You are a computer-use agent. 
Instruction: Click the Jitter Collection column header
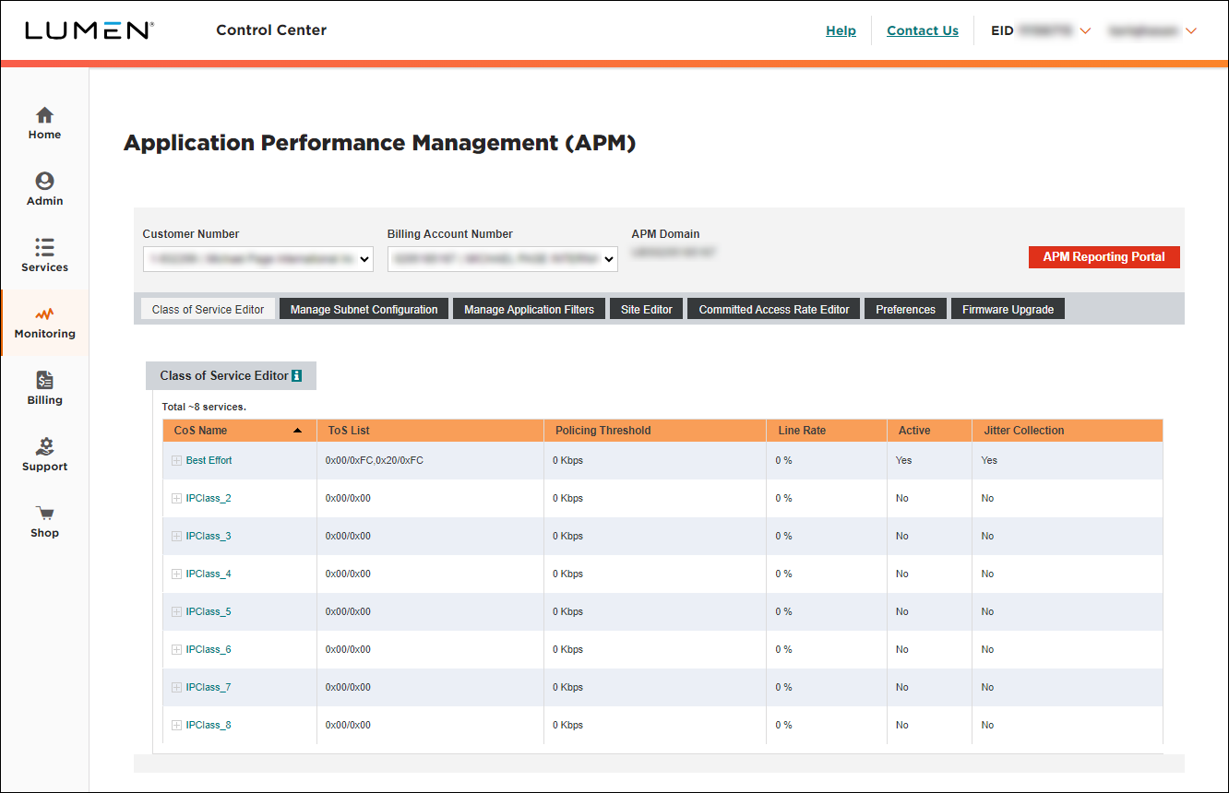pyautogui.click(x=1067, y=431)
